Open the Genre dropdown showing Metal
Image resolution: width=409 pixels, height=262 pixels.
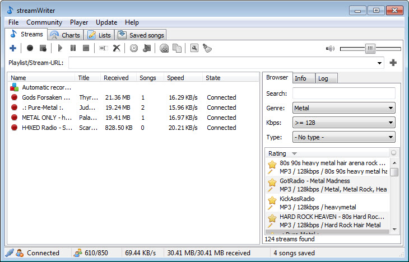click(343, 108)
